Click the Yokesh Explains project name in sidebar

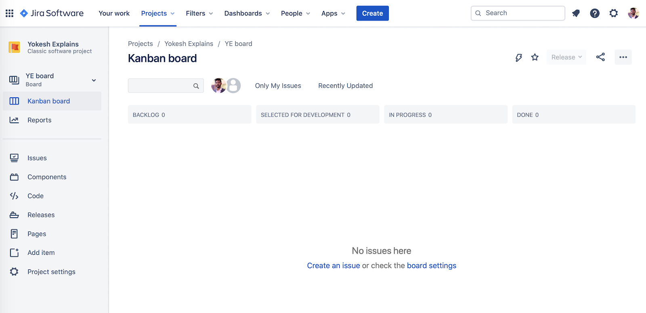point(53,44)
